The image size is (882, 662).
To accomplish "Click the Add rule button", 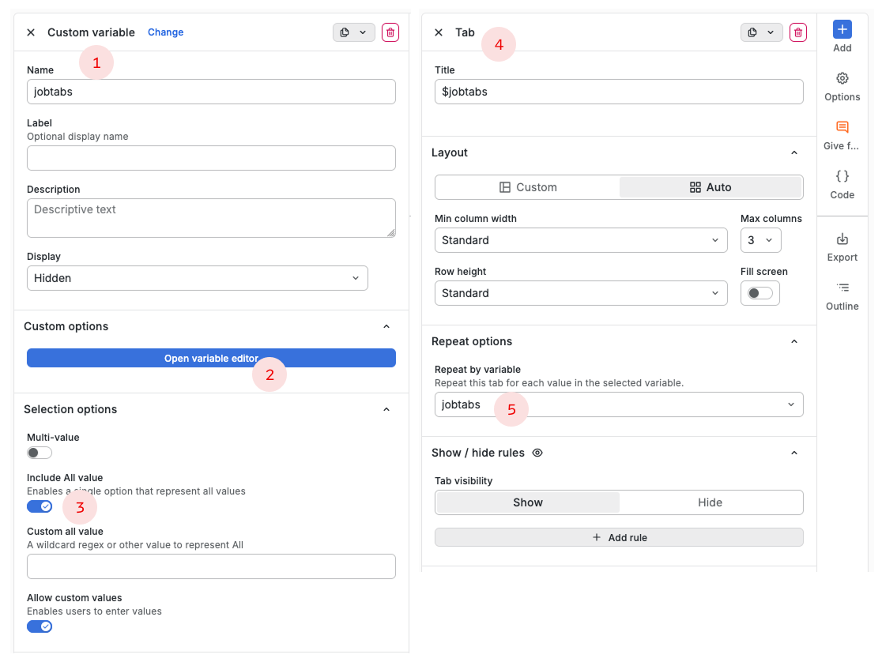I will tap(619, 538).
